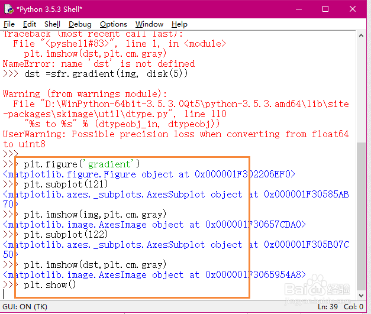Screen dimensions: 371x314
Task: Click the line 'plt.figure('gradient')'
Action: (x=82, y=164)
